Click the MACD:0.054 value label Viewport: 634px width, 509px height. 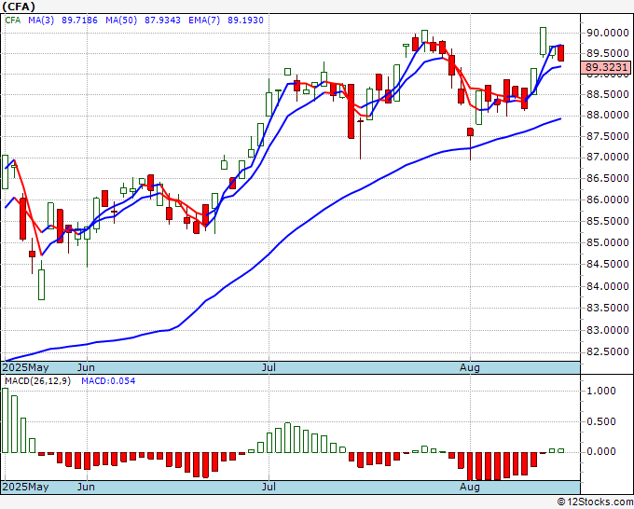point(108,381)
